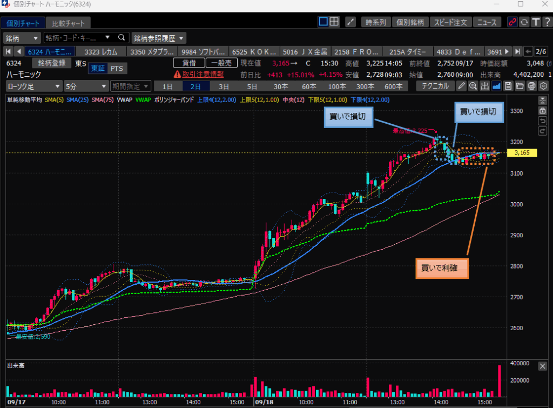
Task: Toggle the 出 volume display button
Action: click(x=484, y=86)
